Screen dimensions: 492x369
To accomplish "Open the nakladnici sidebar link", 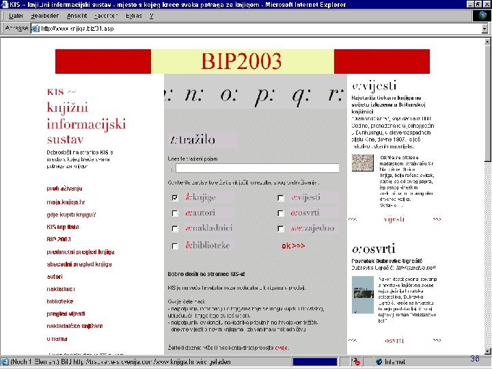I will 61,289.
